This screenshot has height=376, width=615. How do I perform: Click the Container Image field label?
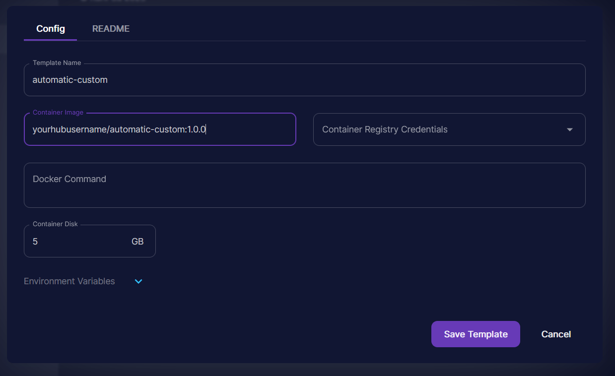tap(58, 113)
